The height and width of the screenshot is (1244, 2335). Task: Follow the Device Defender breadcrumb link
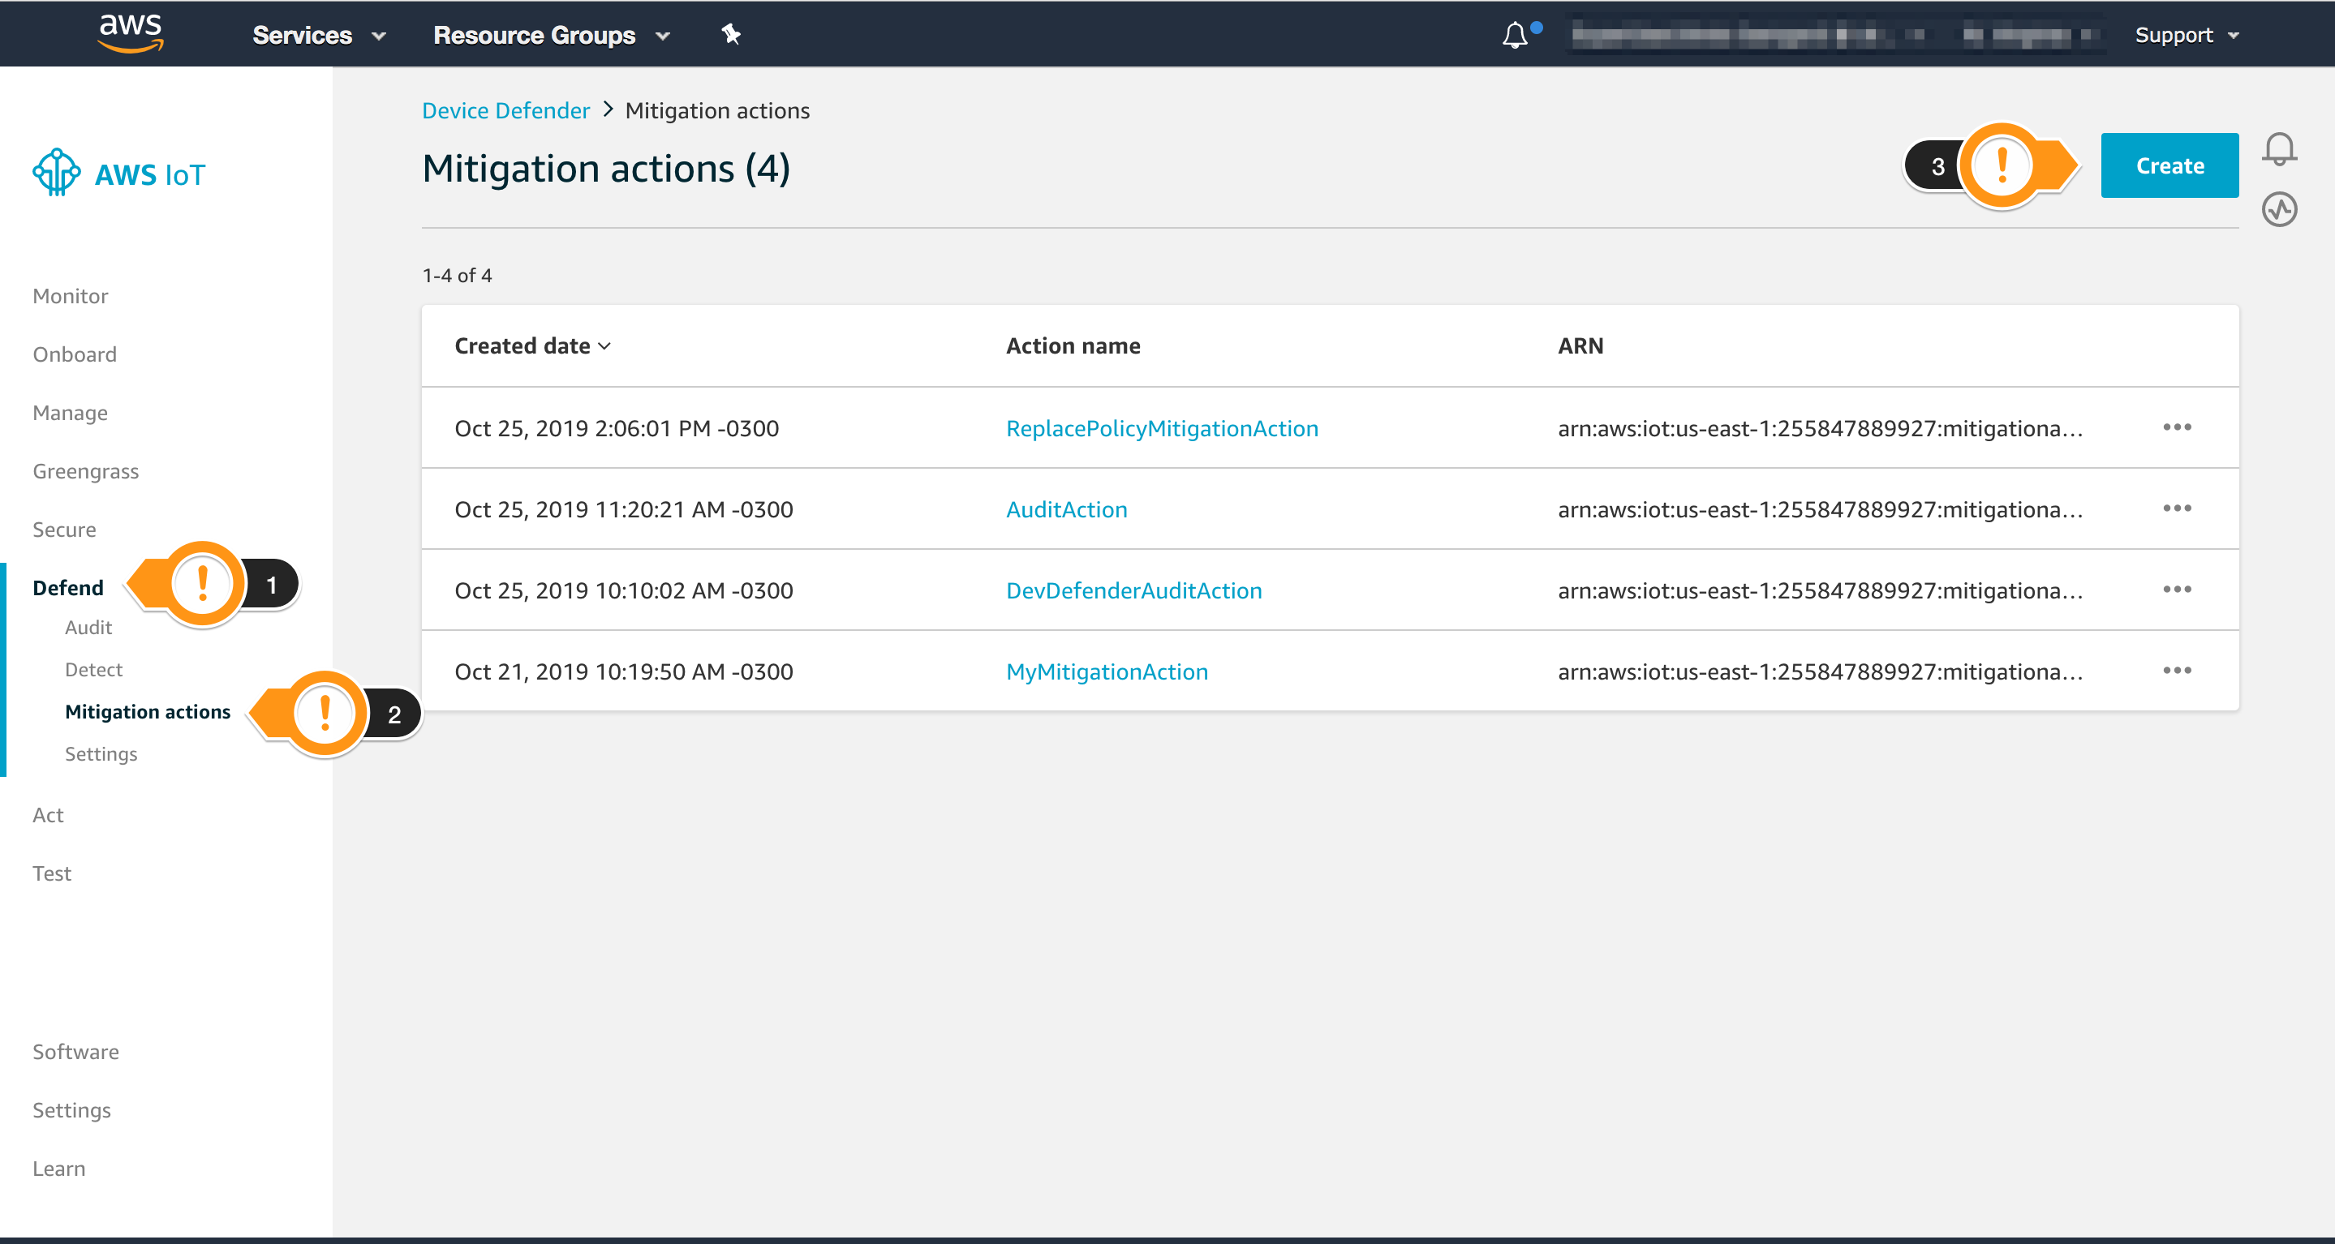click(505, 110)
